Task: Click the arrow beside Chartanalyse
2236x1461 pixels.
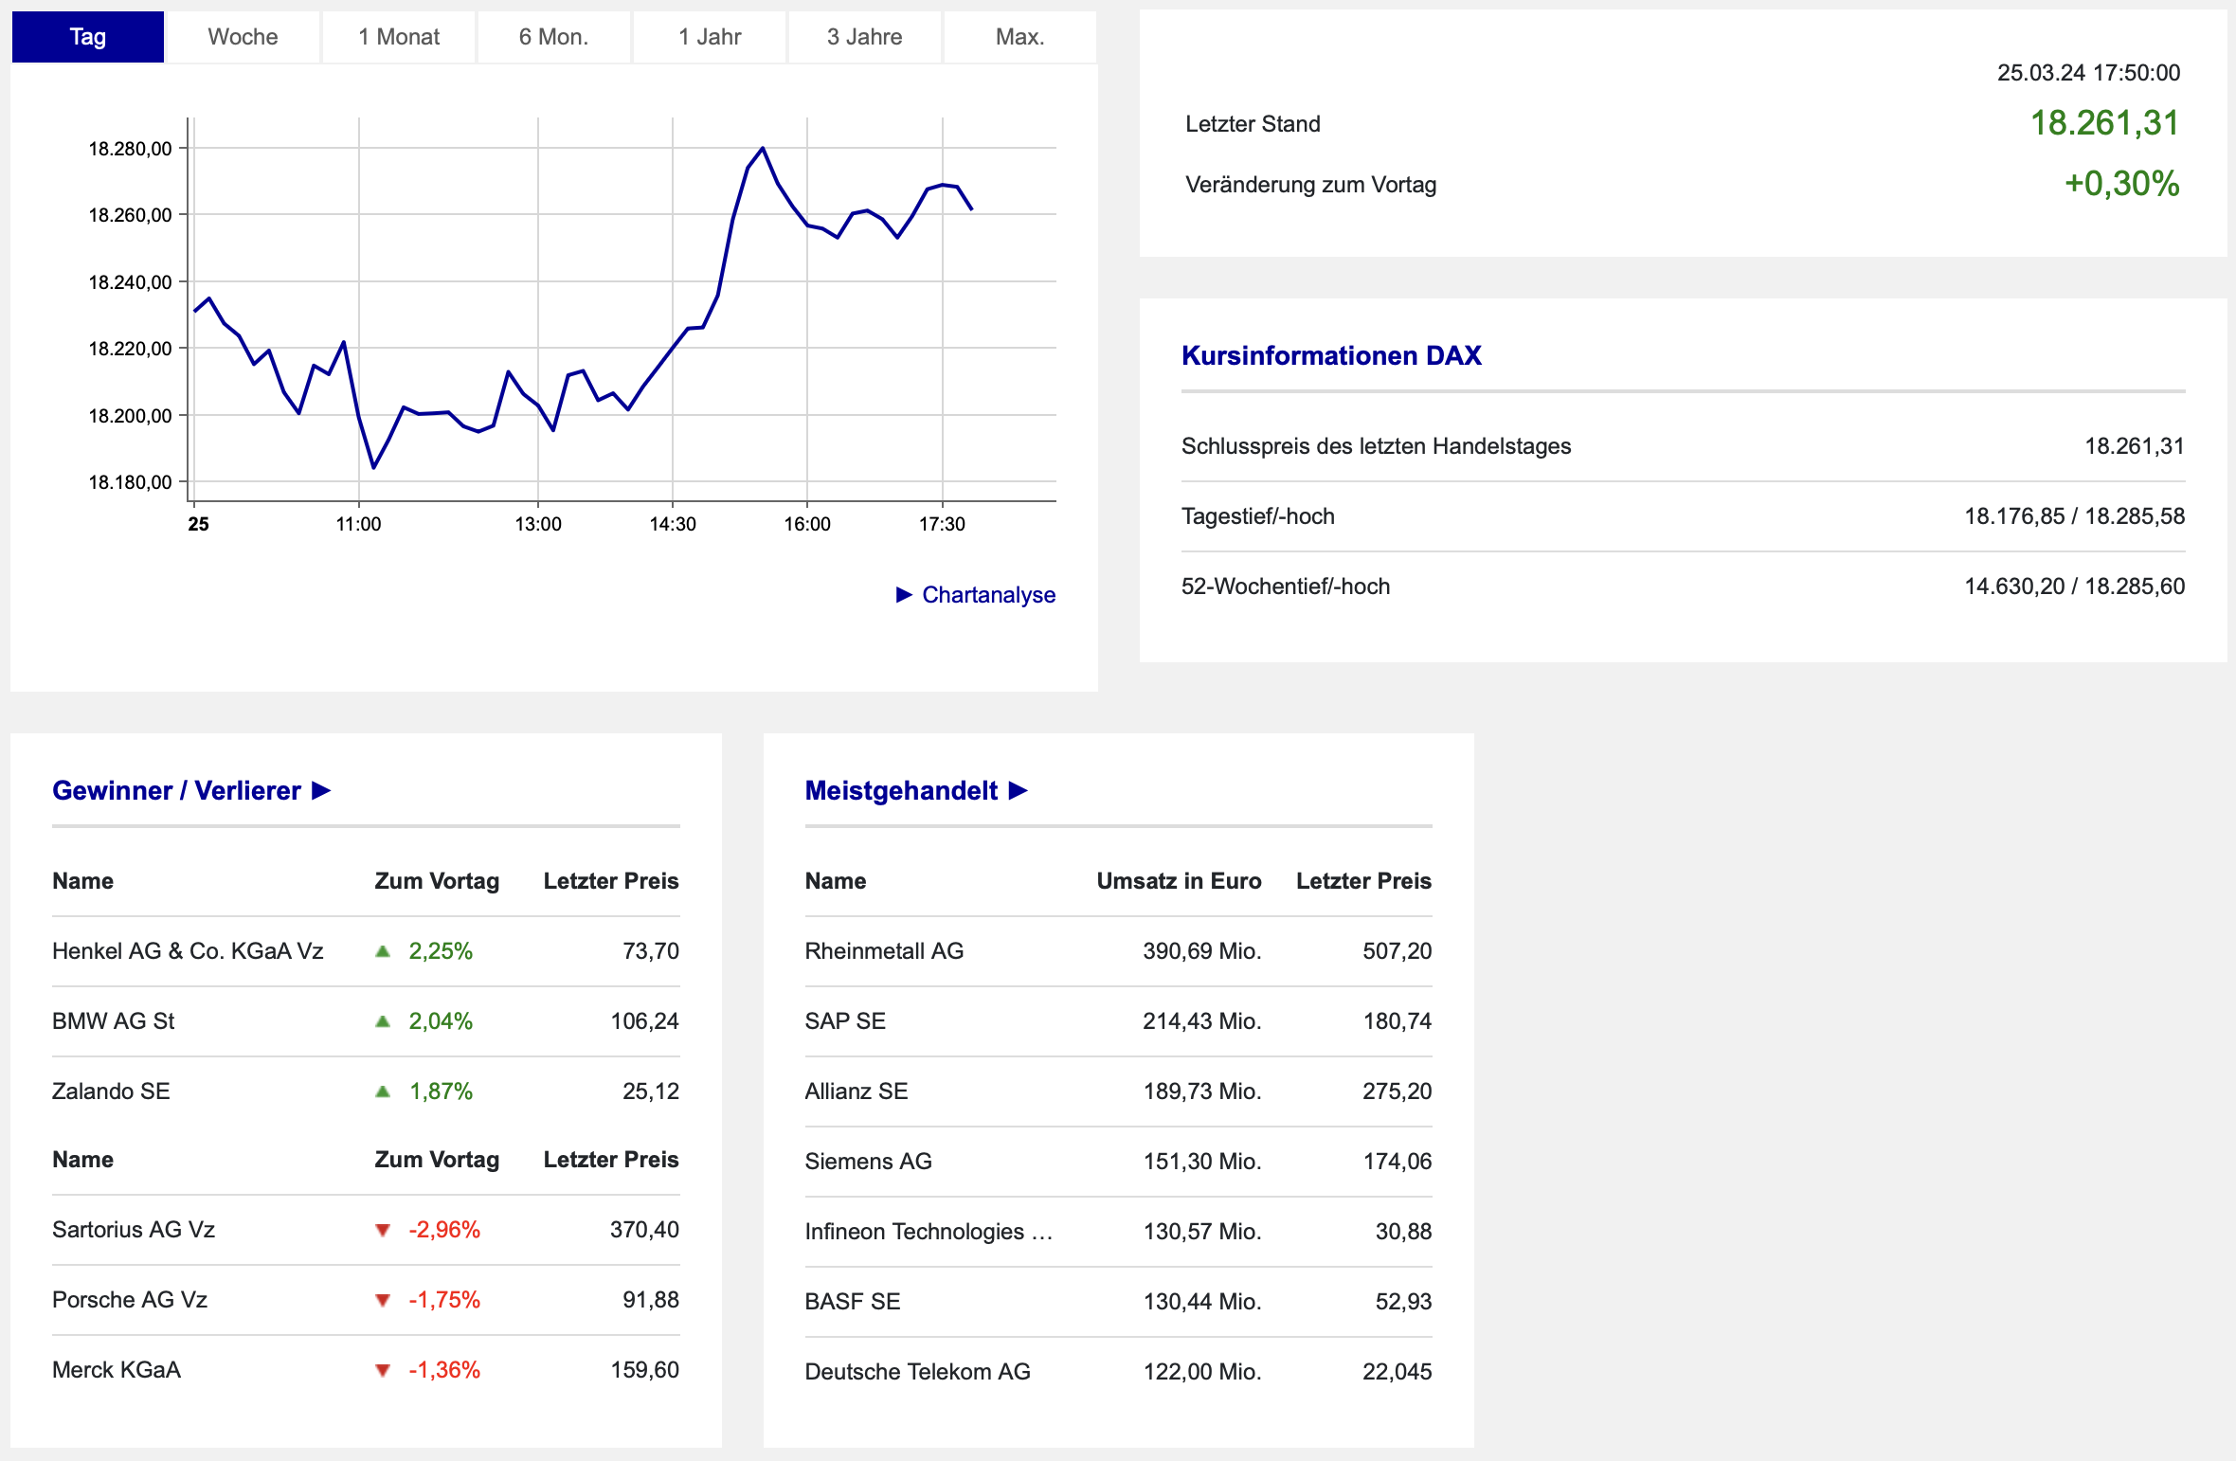Action: (x=904, y=595)
